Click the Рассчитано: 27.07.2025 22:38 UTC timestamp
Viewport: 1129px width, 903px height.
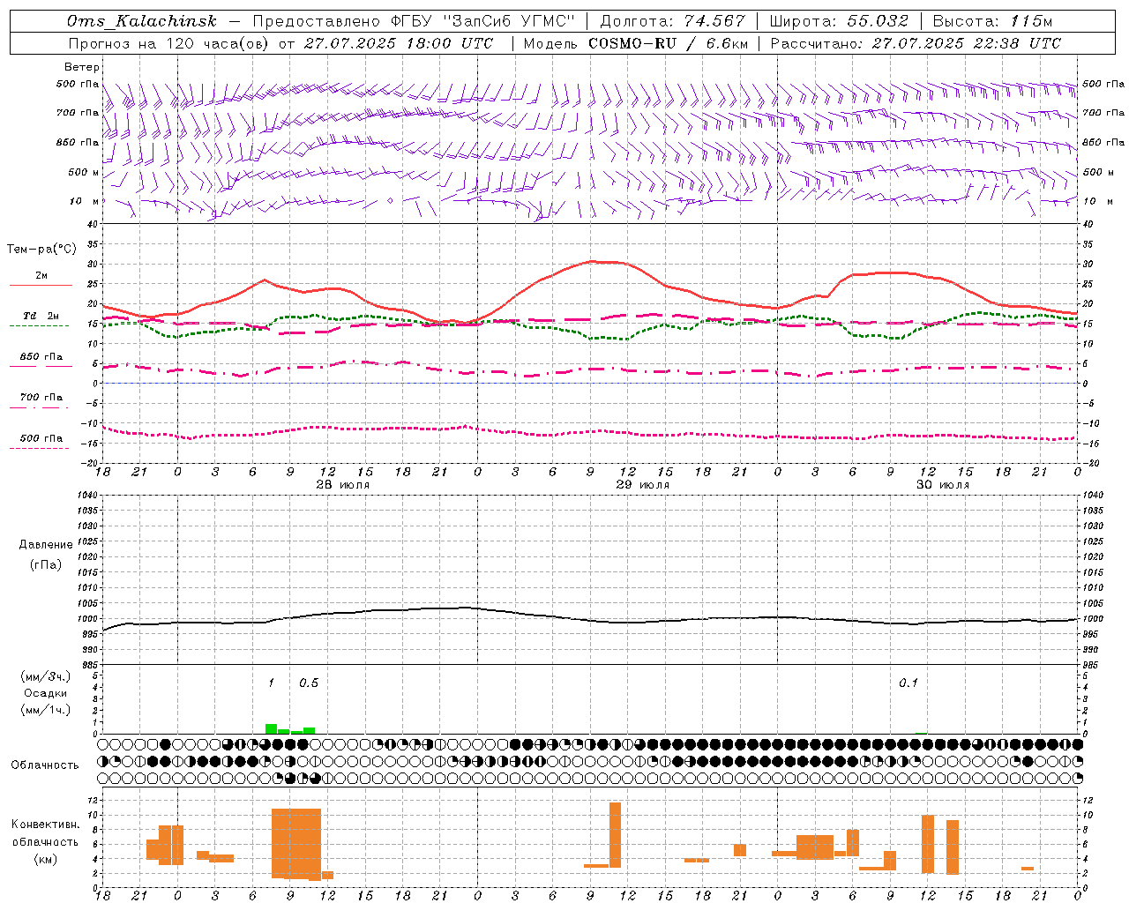916,43
